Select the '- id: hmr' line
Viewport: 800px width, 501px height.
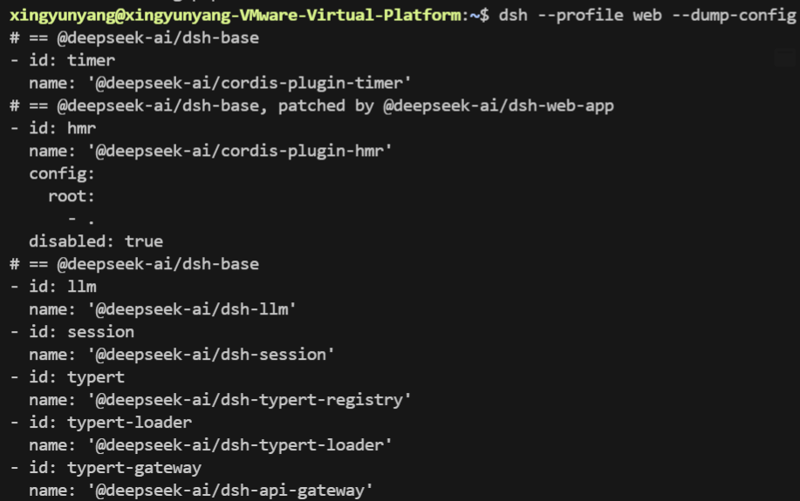tap(52, 128)
